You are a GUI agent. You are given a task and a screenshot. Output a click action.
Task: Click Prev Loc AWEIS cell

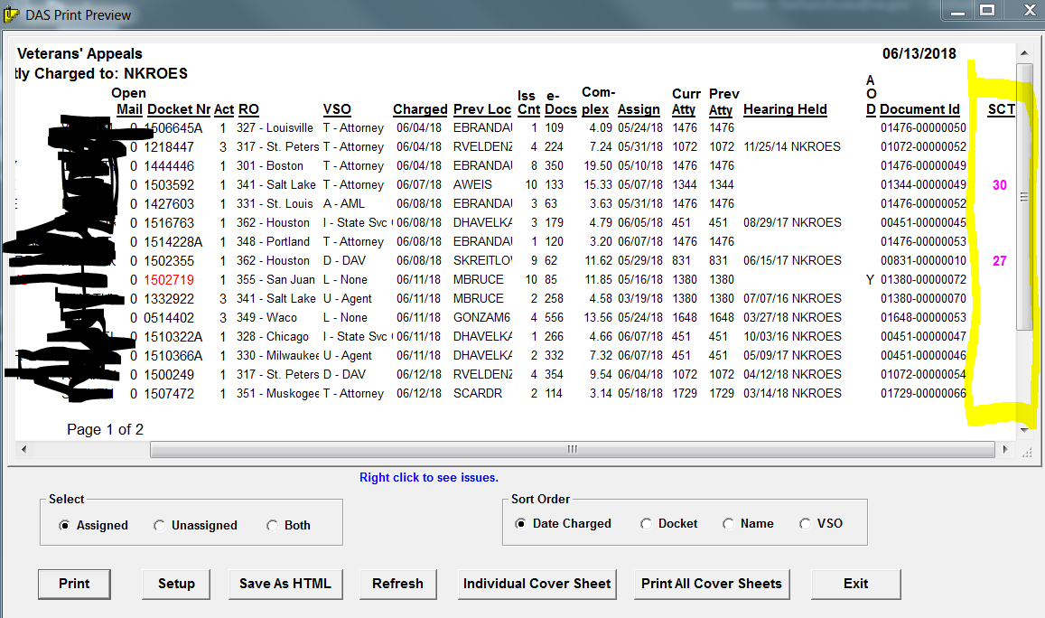click(x=472, y=184)
